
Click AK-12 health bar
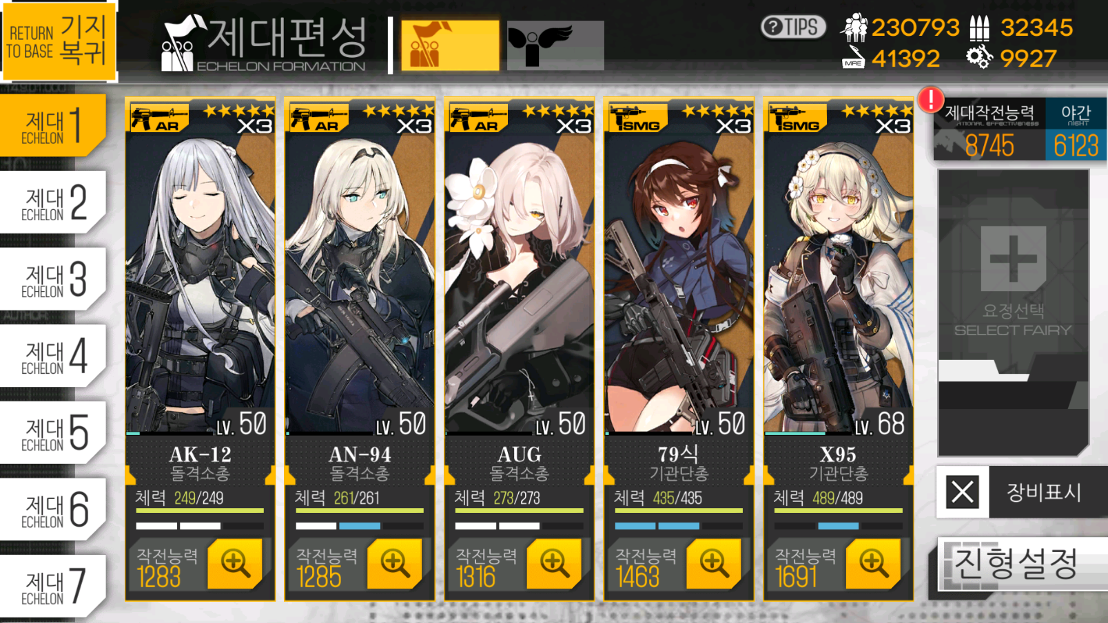[200, 511]
